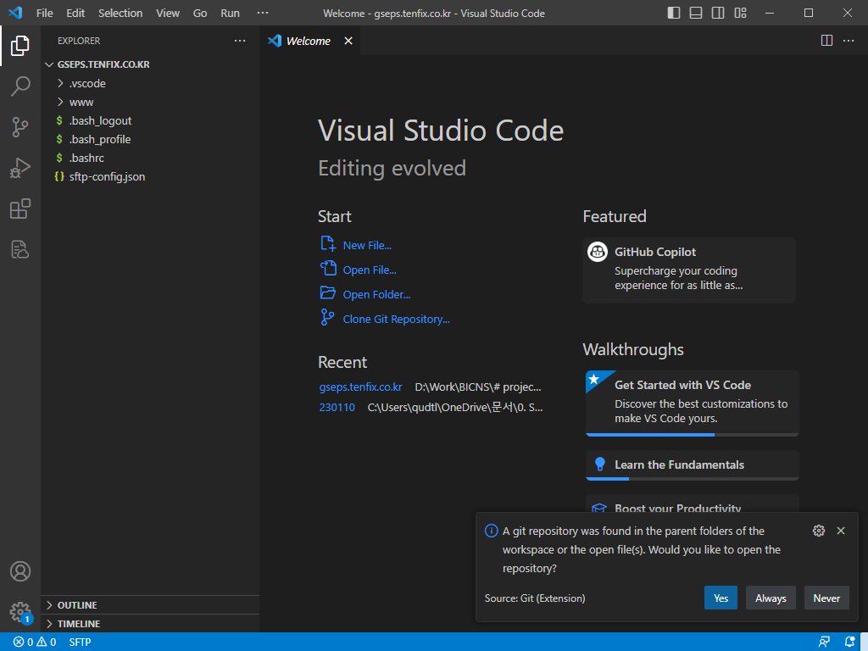Open Learn the Fundamentals walkthrough
The width and height of the screenshot is (868, 651).
[x=692, y=465]
